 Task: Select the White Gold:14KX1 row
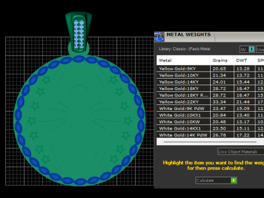[210, 128]
